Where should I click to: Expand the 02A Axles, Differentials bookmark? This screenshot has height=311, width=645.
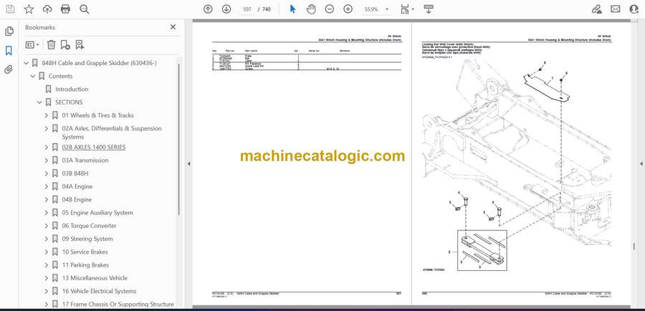tap(47, 129)
